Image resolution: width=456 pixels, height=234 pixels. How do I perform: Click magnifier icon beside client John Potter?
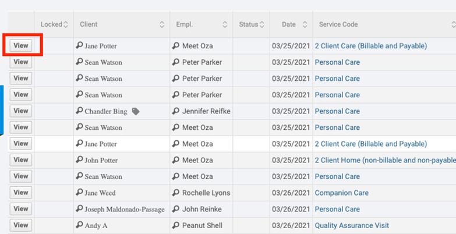(x=80, y=160)
